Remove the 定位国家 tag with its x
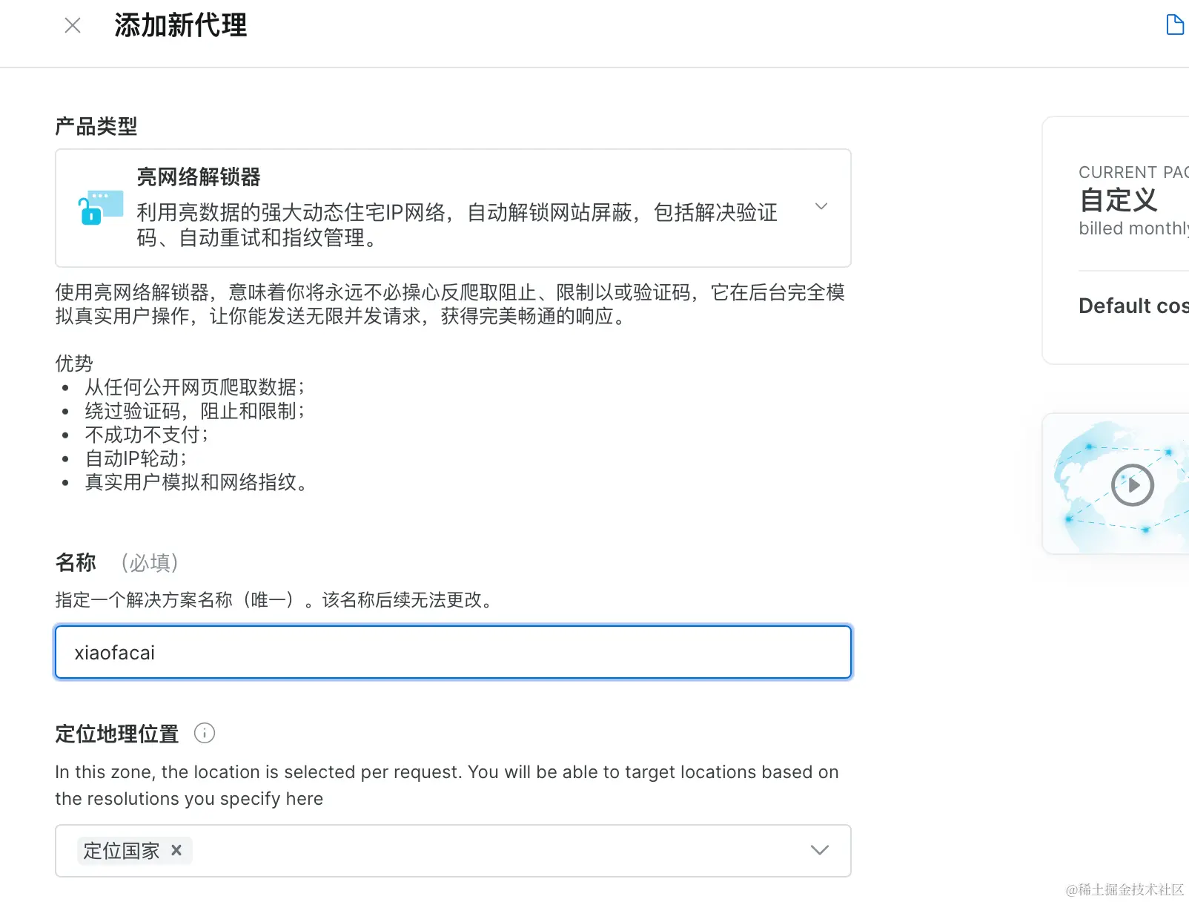The image size is (1189, 902). pos(176,850)
